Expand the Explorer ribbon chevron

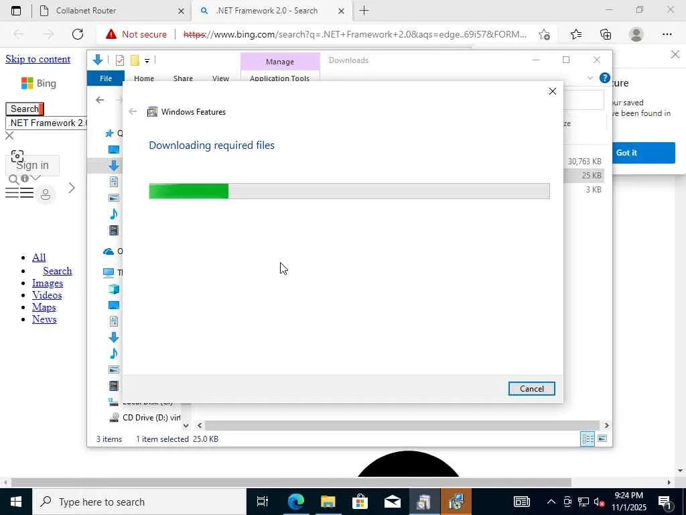(590, 78)
